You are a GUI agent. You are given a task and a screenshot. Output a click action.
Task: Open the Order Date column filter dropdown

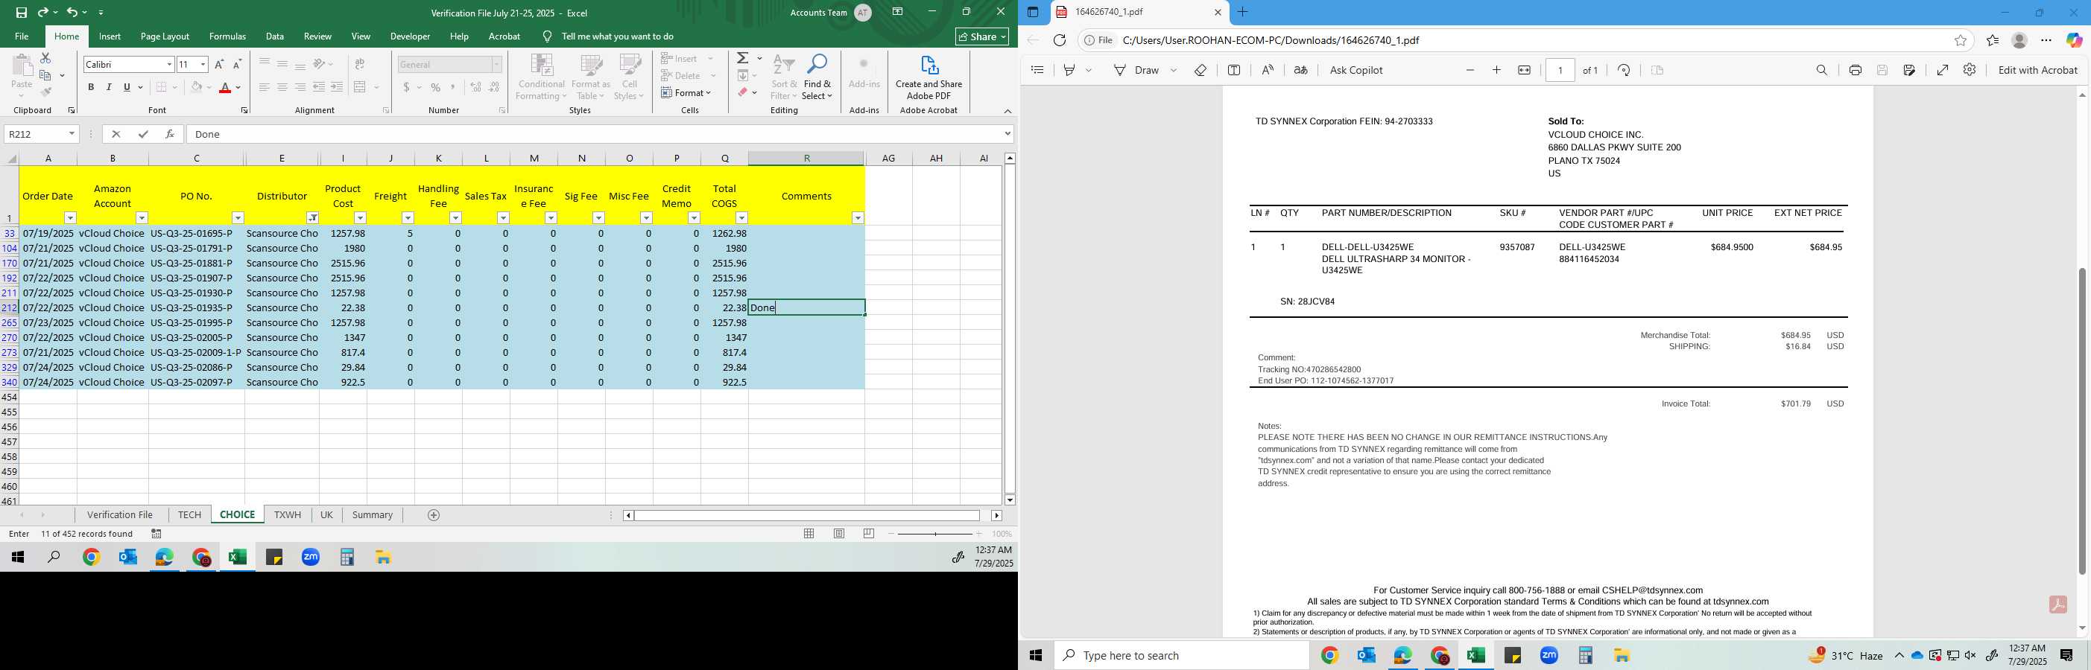click(x=71, y=218)
